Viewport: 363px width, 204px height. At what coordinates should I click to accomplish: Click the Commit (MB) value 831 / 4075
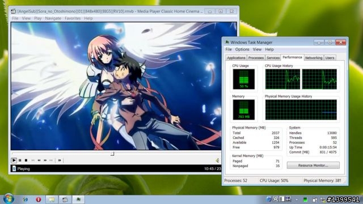point(328,152)
